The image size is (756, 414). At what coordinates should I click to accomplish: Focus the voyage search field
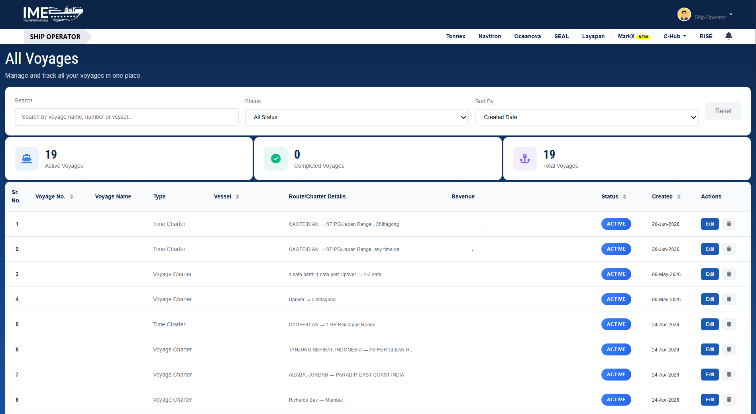tap(127, 117)
